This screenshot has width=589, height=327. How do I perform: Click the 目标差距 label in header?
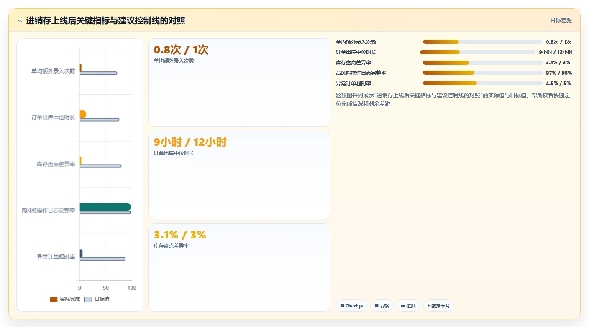(561, 20)
